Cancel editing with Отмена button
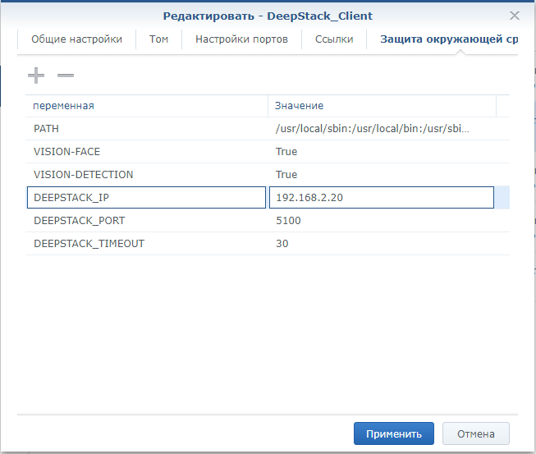The width and height of the screenshot is (536, 454). pyautogui.click(x=476, y=433)
